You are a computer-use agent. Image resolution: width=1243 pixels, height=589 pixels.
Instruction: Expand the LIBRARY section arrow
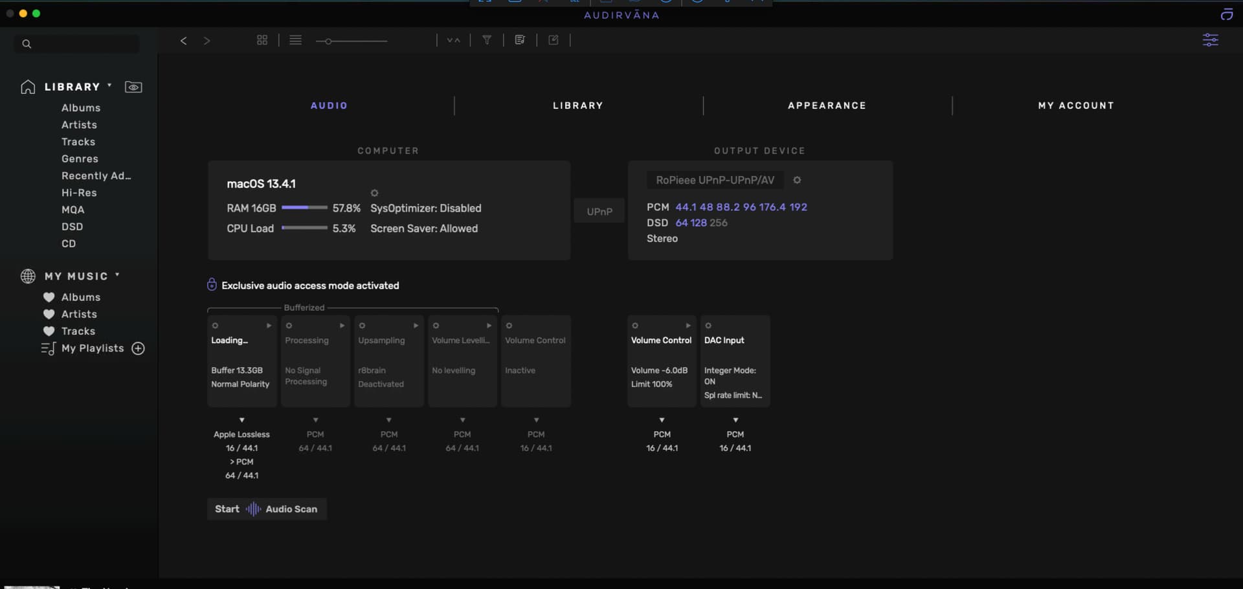pos(109,85)
